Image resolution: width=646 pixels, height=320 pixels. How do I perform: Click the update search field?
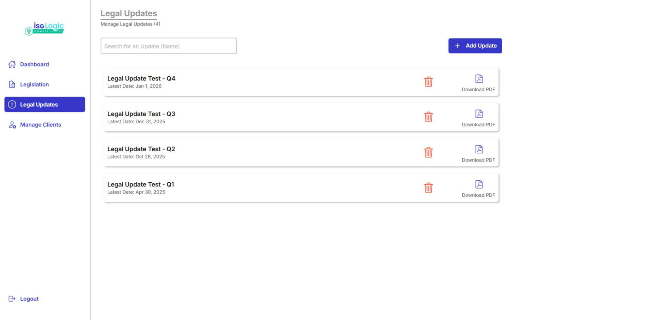click(168, 46)
